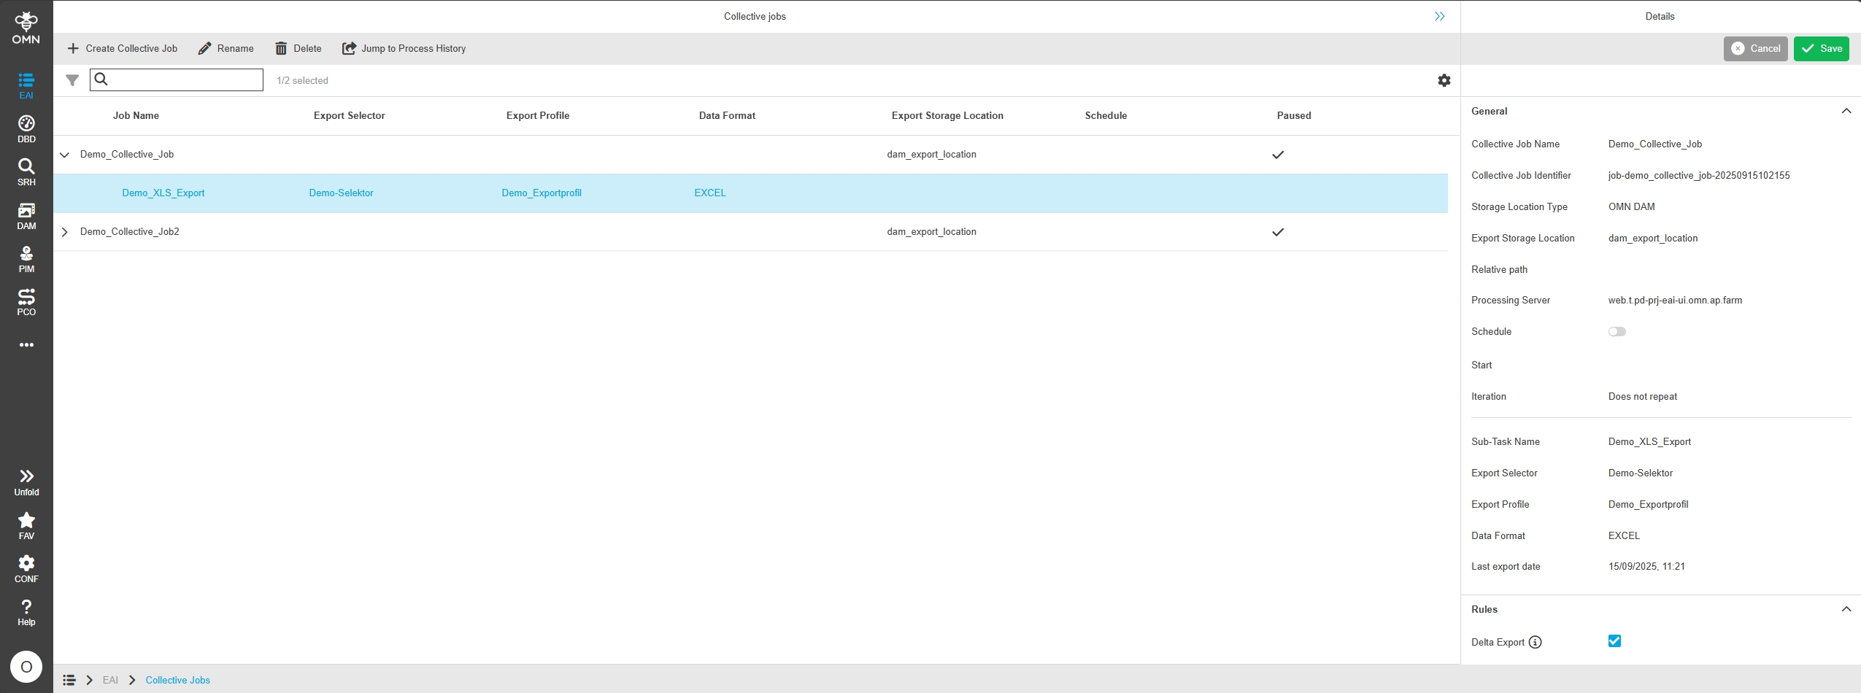Screen dimensions: 1861x693
Task: Collapse the Rules section
Action: pyautogui.click(x=1846, y=610)
